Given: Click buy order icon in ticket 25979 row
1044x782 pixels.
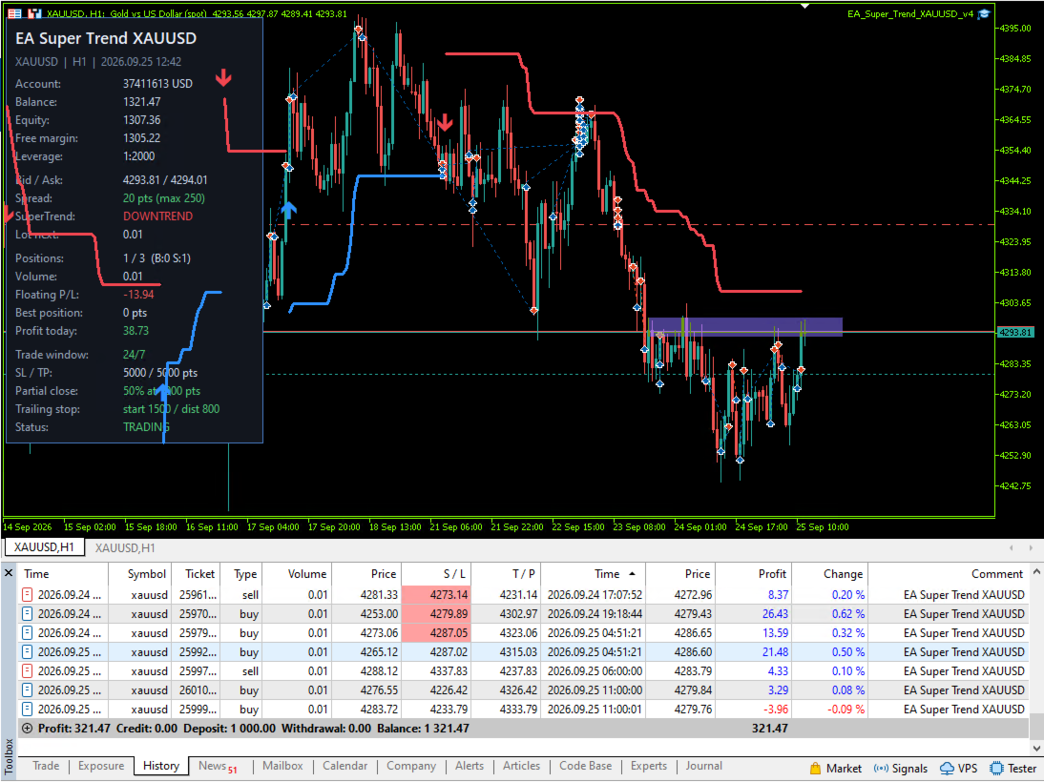Looking at the screenshot, I should [28, 633].
